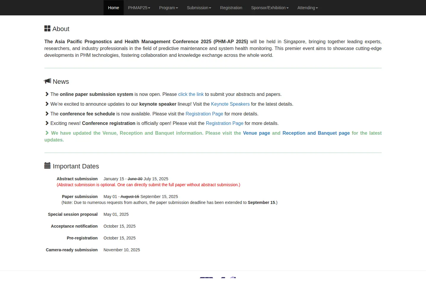Click Acceptance notification date 'October 15, 2025'
This screenshot has width=426, height=296.
pos(120,226)
